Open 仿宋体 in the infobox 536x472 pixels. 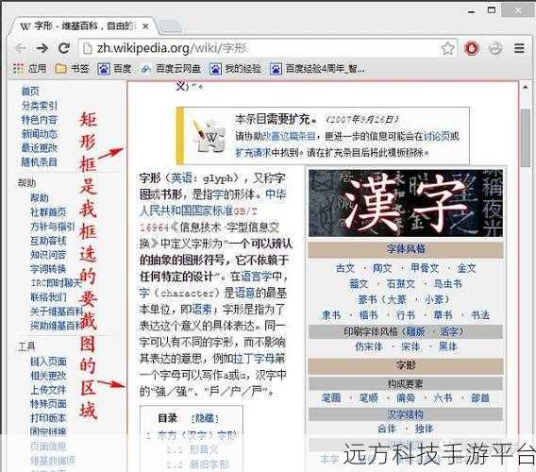click(x=368, y=346)
